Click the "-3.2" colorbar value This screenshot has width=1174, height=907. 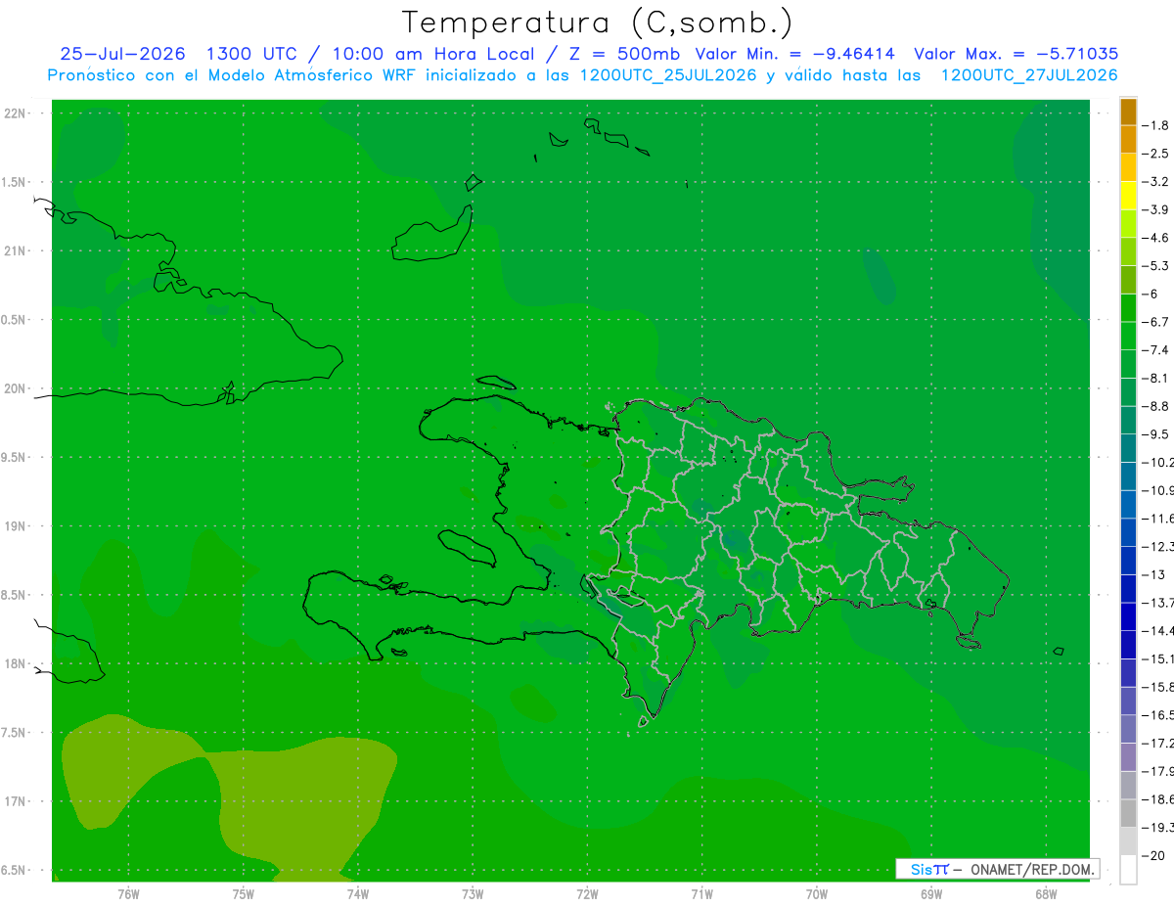[x=1155, y=182]
